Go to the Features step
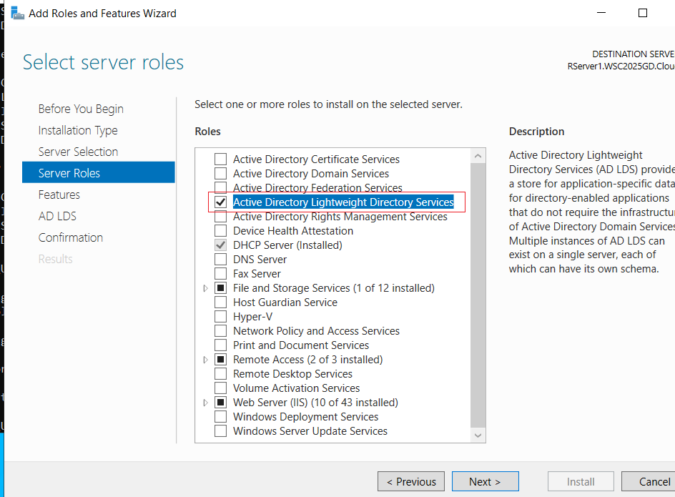The width and height of the screenshot is (675, 497). [59, 195]
